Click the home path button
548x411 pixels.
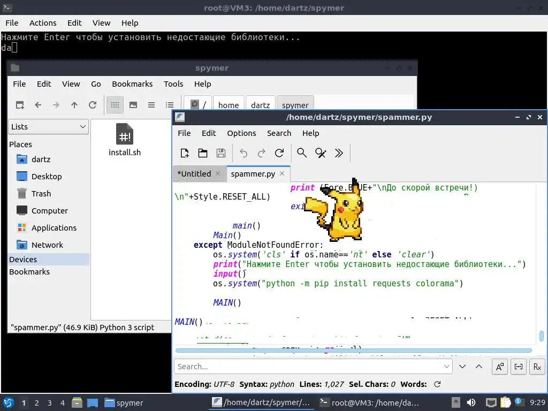229,105
